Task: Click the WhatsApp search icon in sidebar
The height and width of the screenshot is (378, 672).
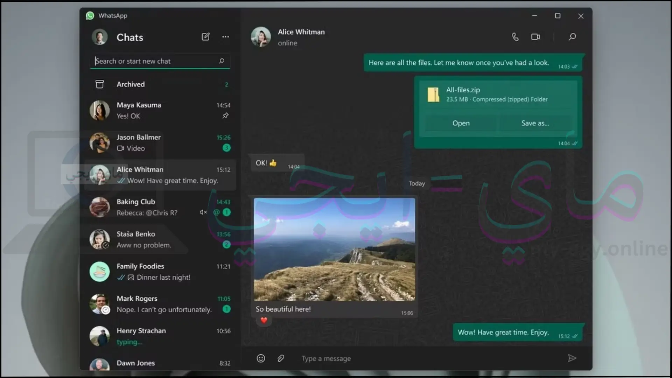Action: pyautogui.click(x=222, y=61)
